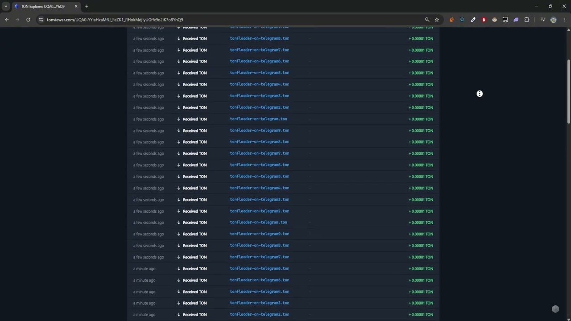Open tonflooder-on-telegram4.ton link dated a minute ago
The image size is (571, 321).
(x=260, y=292)
